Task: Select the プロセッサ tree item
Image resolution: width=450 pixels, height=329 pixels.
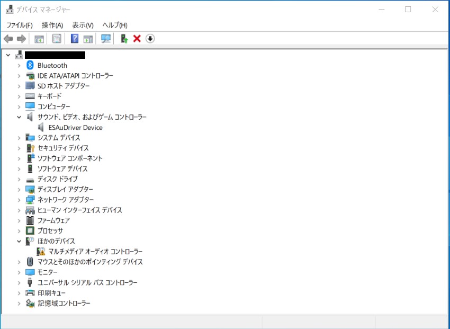Action: click(x=50, y=231)
